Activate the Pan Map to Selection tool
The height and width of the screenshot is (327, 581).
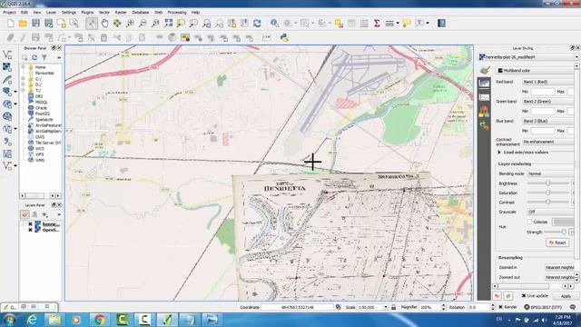pyautogui.click(x=117, y=24)
